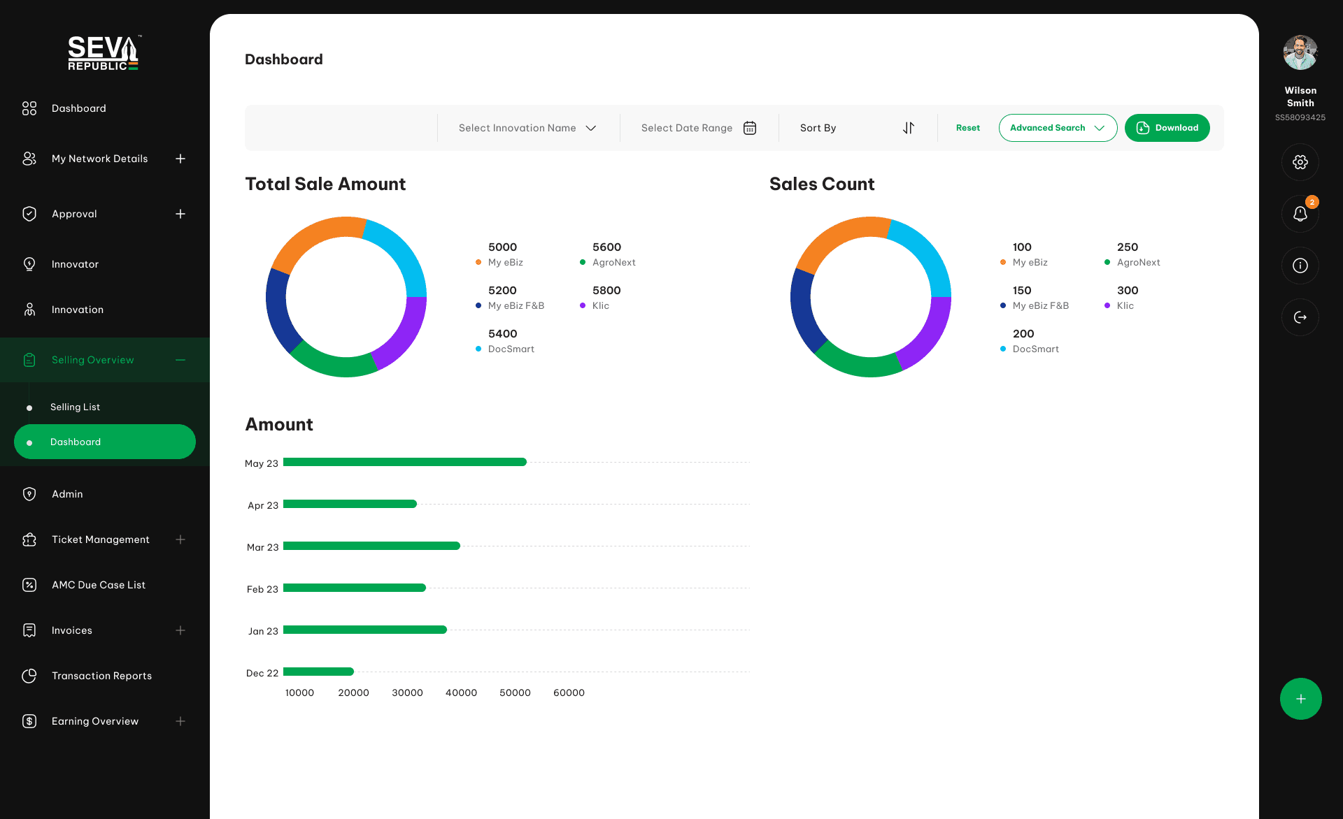1343x819 pixels.
Task: Click the logout arrow icon
Action: [1300, 317]
